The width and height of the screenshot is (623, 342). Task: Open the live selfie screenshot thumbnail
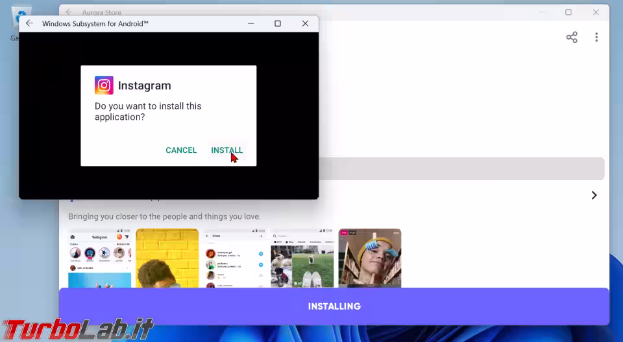coord(369,258)
